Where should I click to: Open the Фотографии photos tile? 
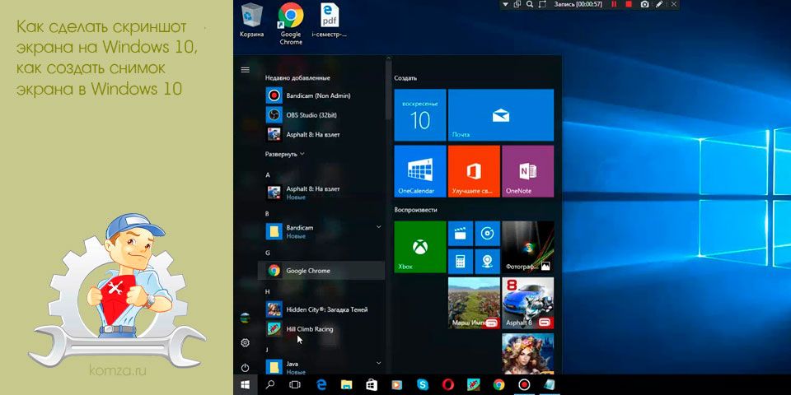(527, 247)
